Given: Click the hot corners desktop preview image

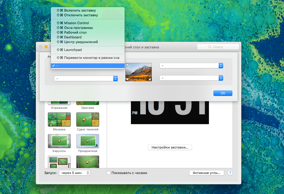Looking at the screenshot, I should [139, 72].
